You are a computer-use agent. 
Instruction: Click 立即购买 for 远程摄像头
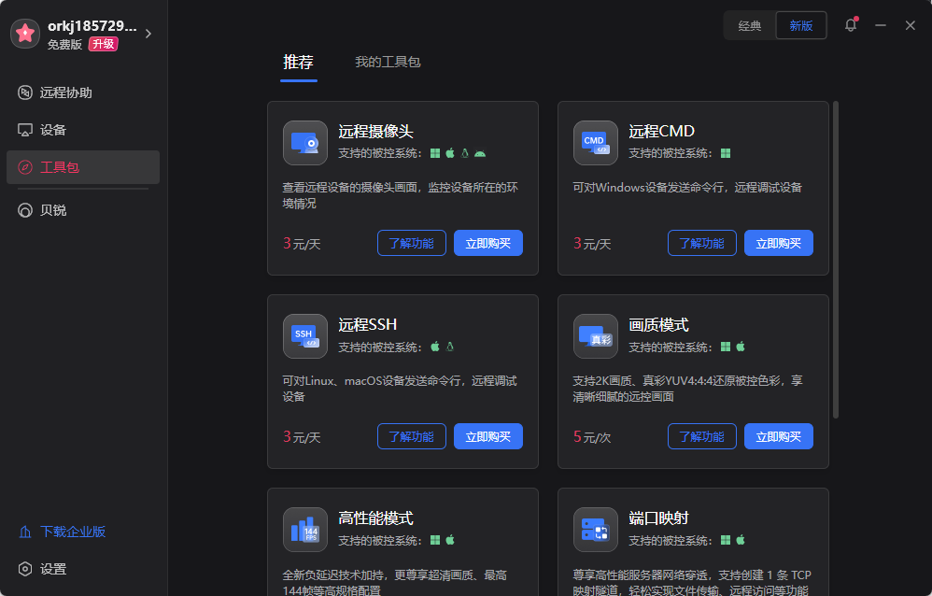(487, 243)
